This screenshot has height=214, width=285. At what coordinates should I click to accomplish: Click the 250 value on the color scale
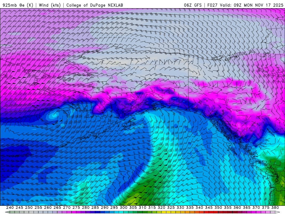tap(29, 208)
